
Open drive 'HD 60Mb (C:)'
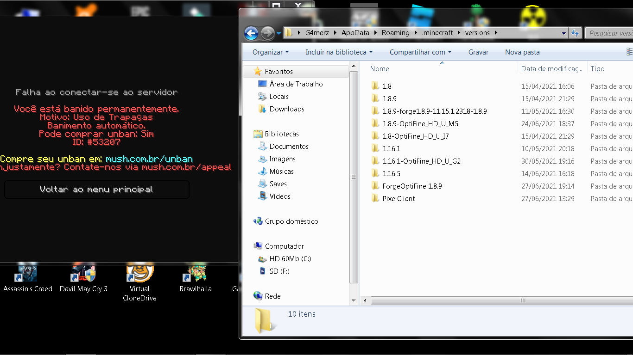[x=290, y=259]
